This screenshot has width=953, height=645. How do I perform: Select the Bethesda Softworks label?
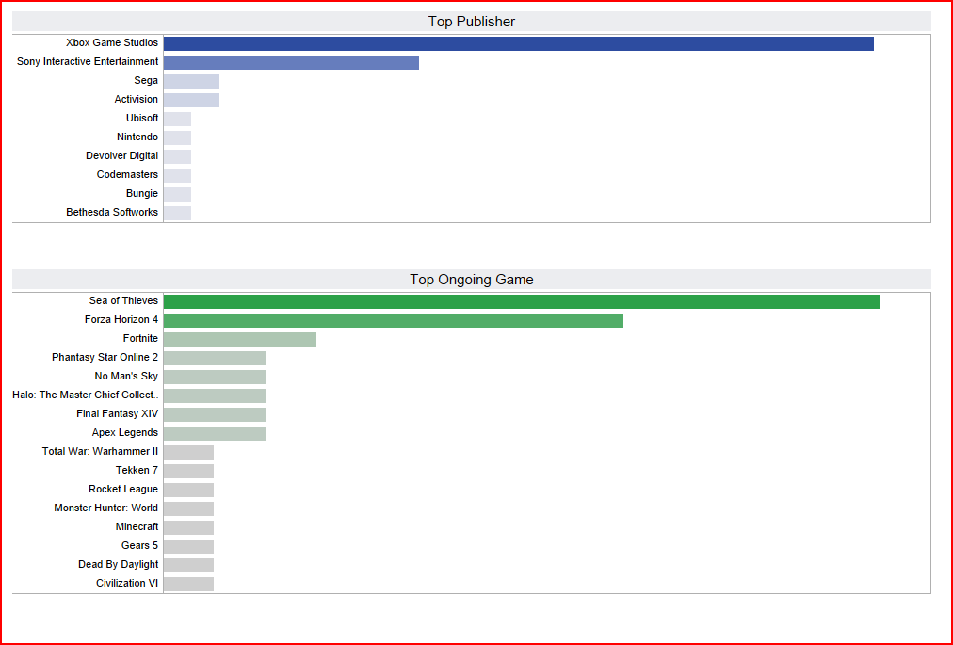112,213
